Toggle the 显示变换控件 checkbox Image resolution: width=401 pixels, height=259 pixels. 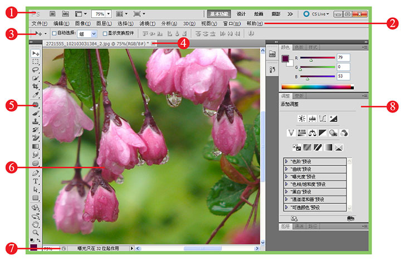click(x=105, y=33)
